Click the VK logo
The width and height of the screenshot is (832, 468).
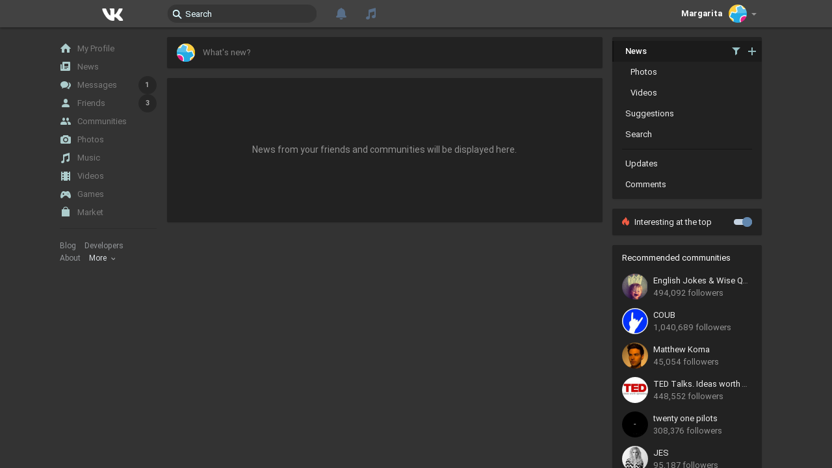112,14
